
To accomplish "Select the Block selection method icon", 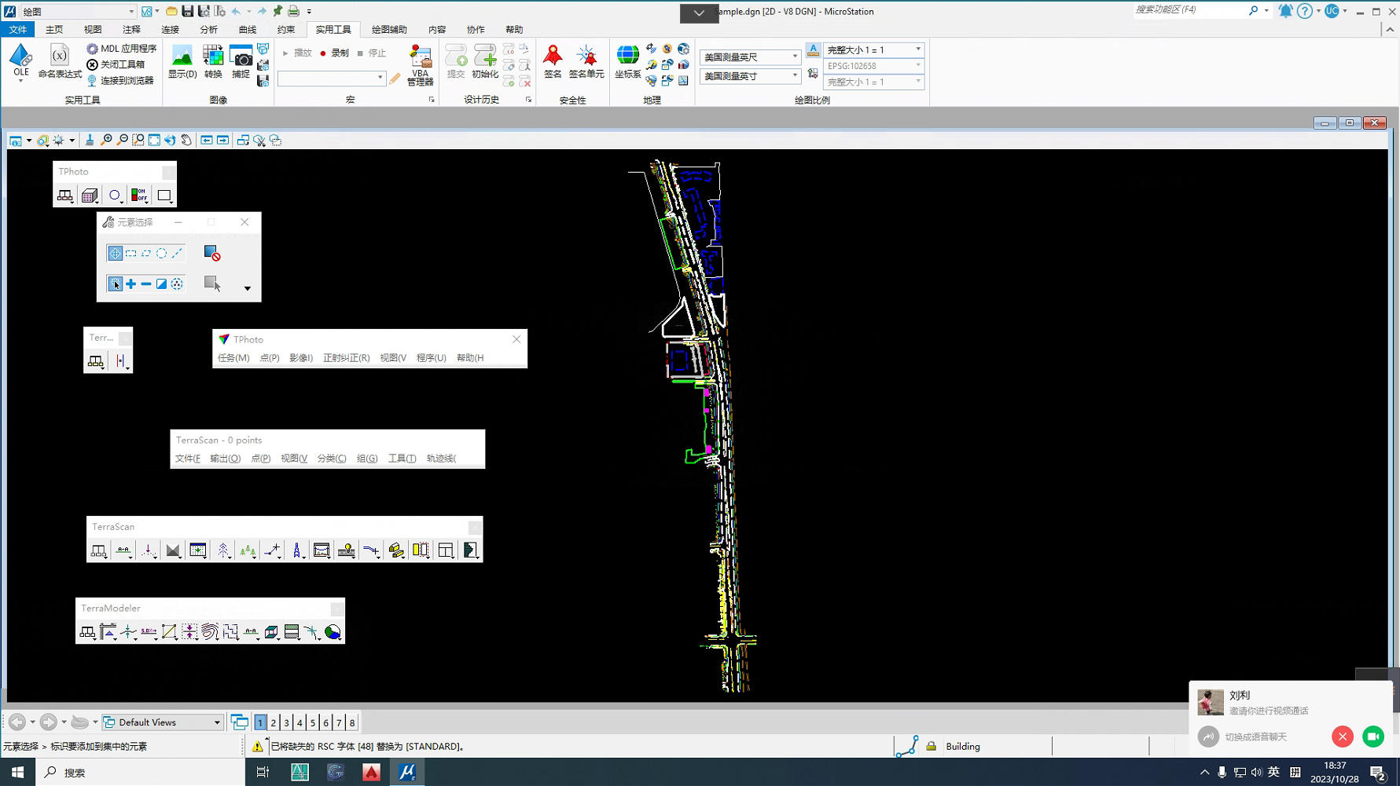I will (130, 253).
